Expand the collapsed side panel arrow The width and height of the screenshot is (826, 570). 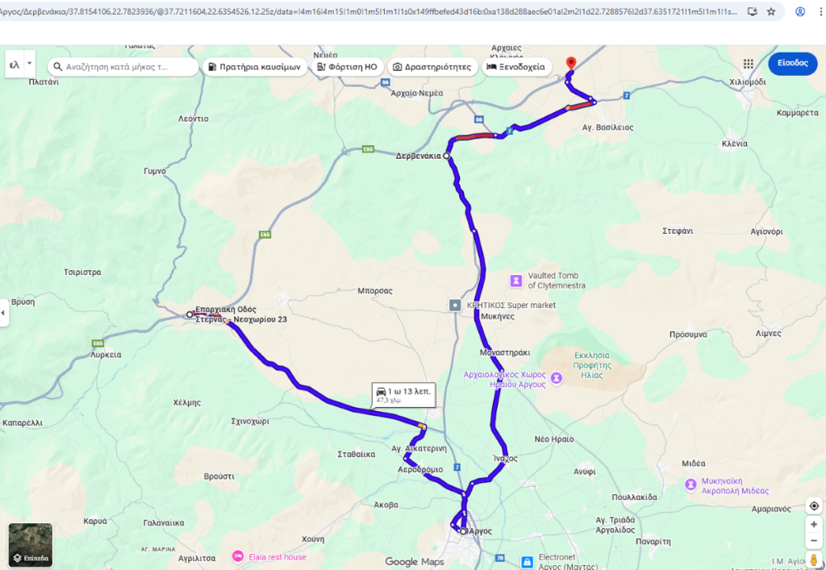coord(4,313)
